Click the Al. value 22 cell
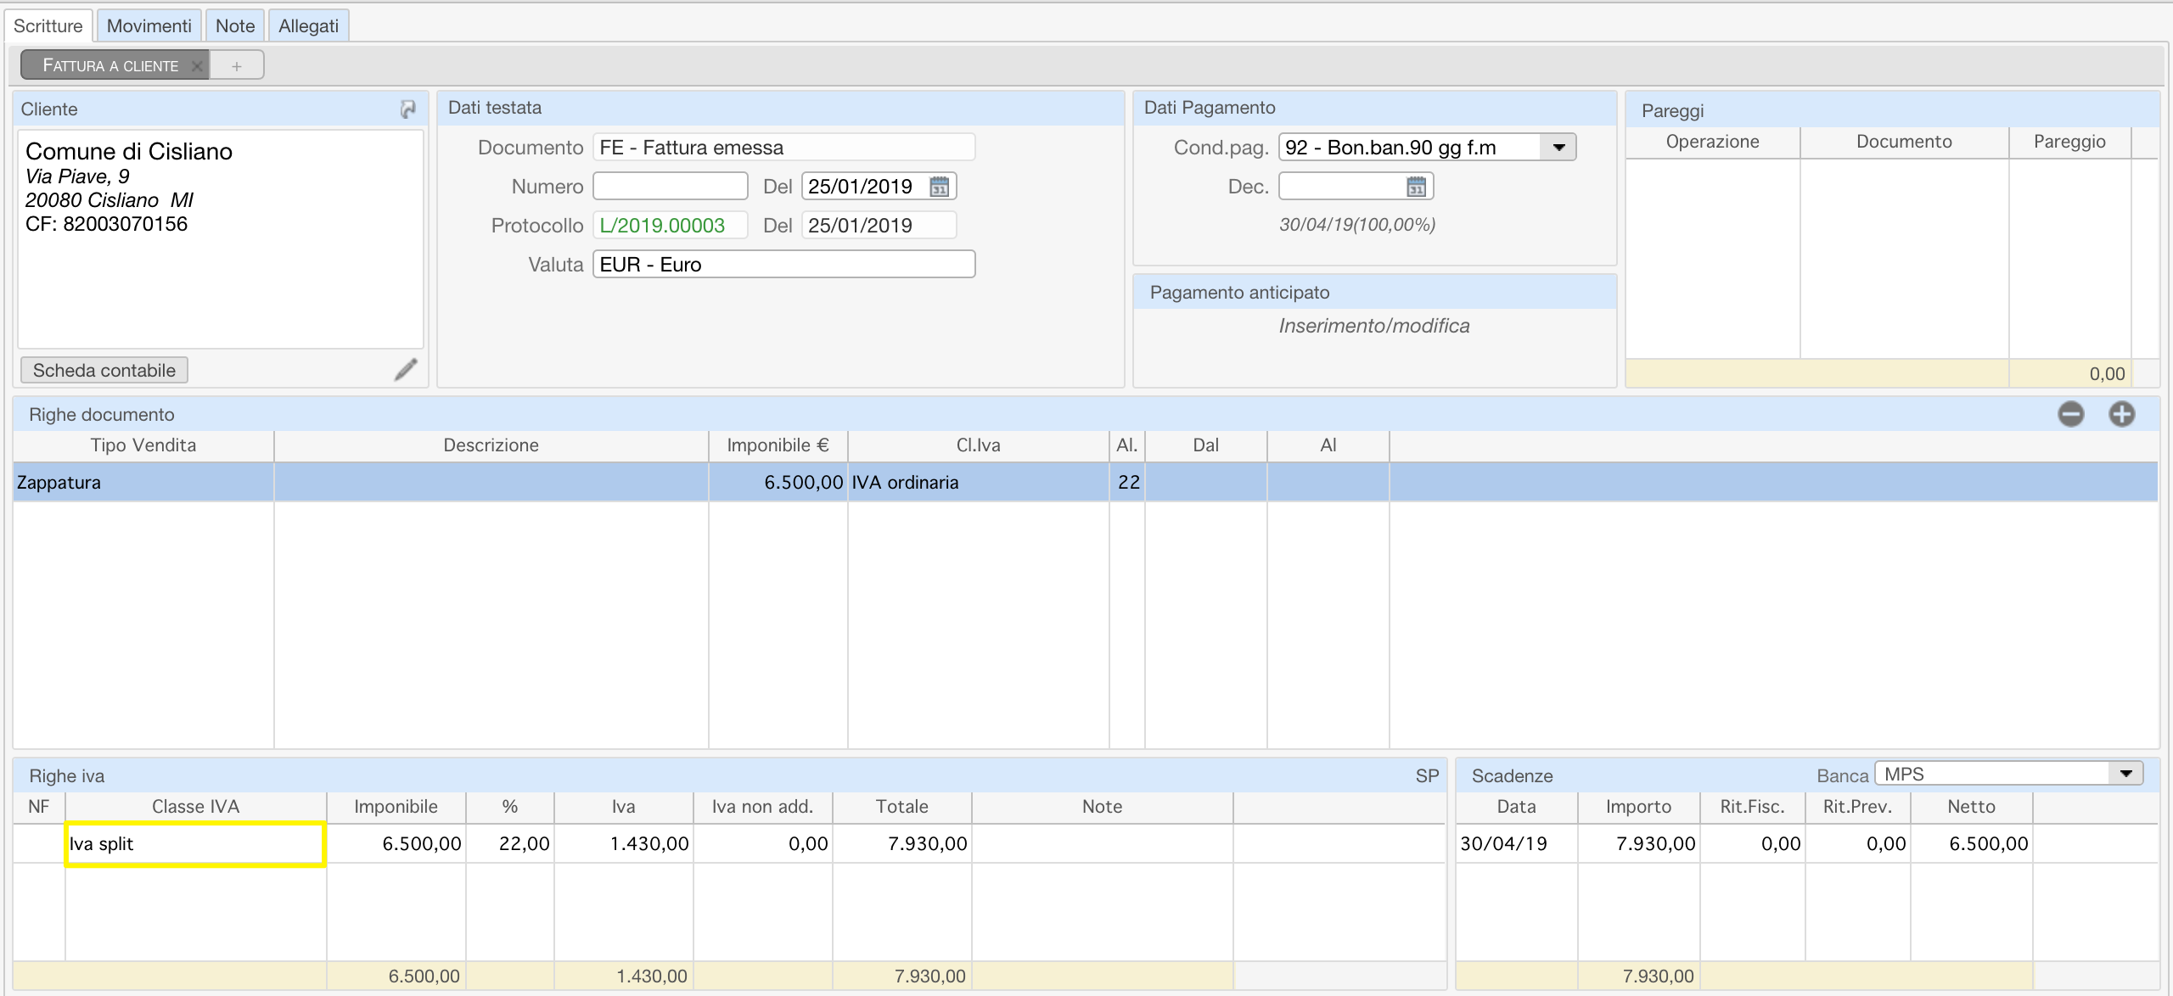The height and width of the screenshot is (996, 2173). pos(1127,482)
